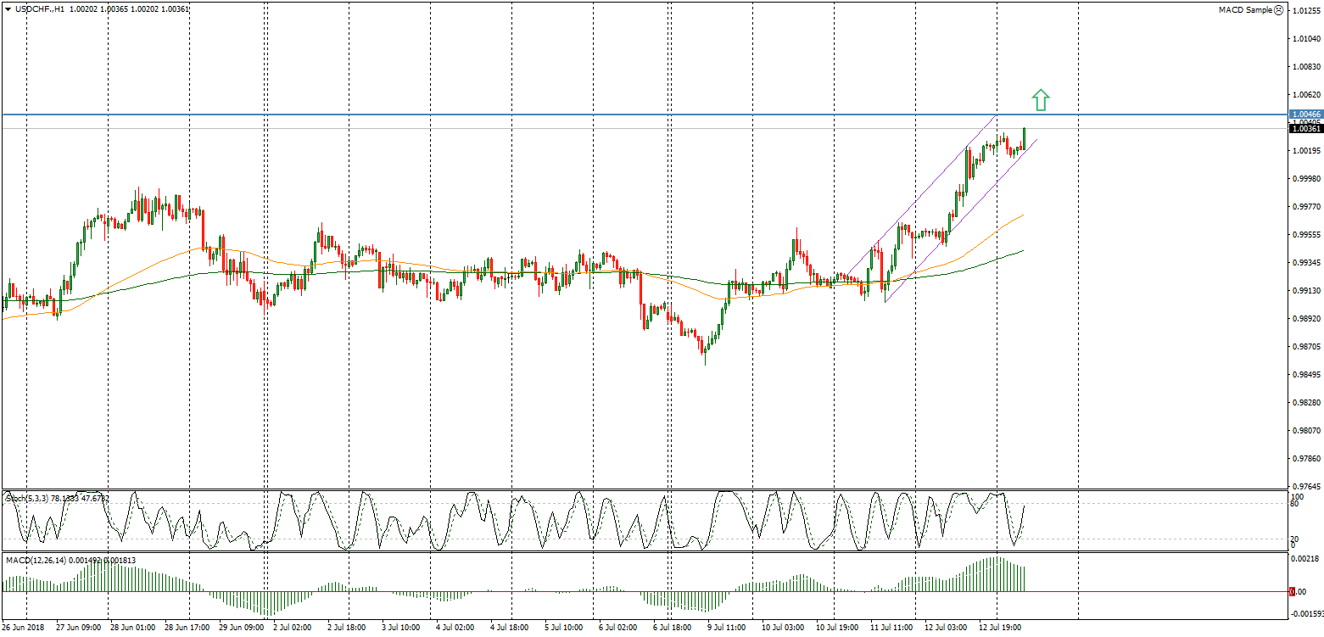This screenshot has width=1324, height=637.
Task: Select the blue 1.00466 price level tag
Action: point(1304,114)
